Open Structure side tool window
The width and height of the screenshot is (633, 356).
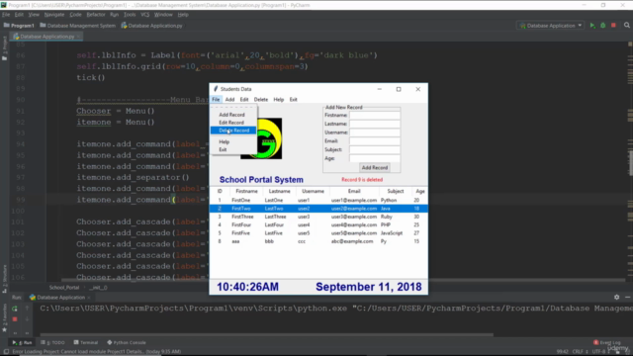tap(4, 279)
